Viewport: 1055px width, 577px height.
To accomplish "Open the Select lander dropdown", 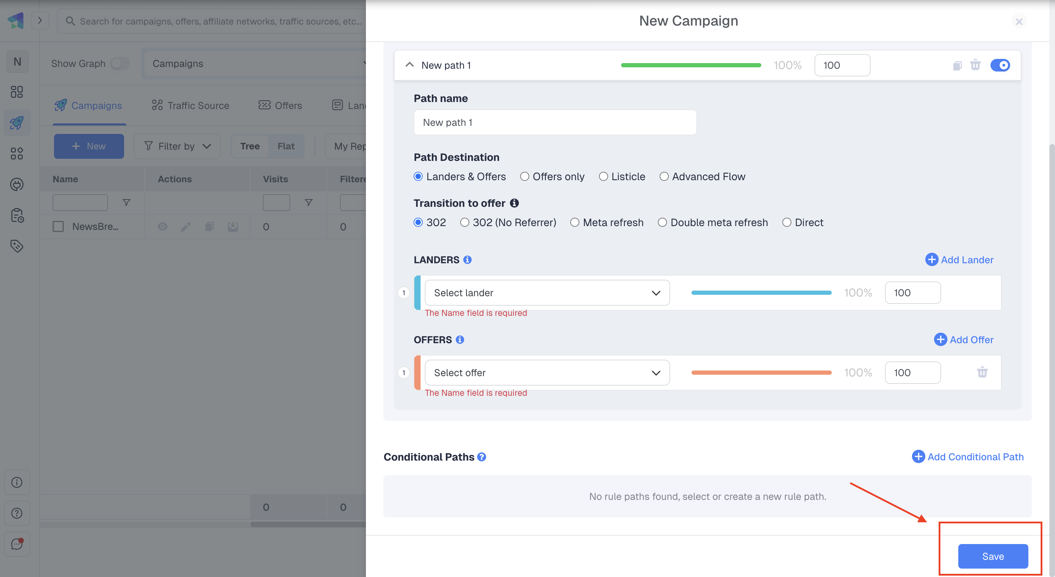I will point(547,293).
